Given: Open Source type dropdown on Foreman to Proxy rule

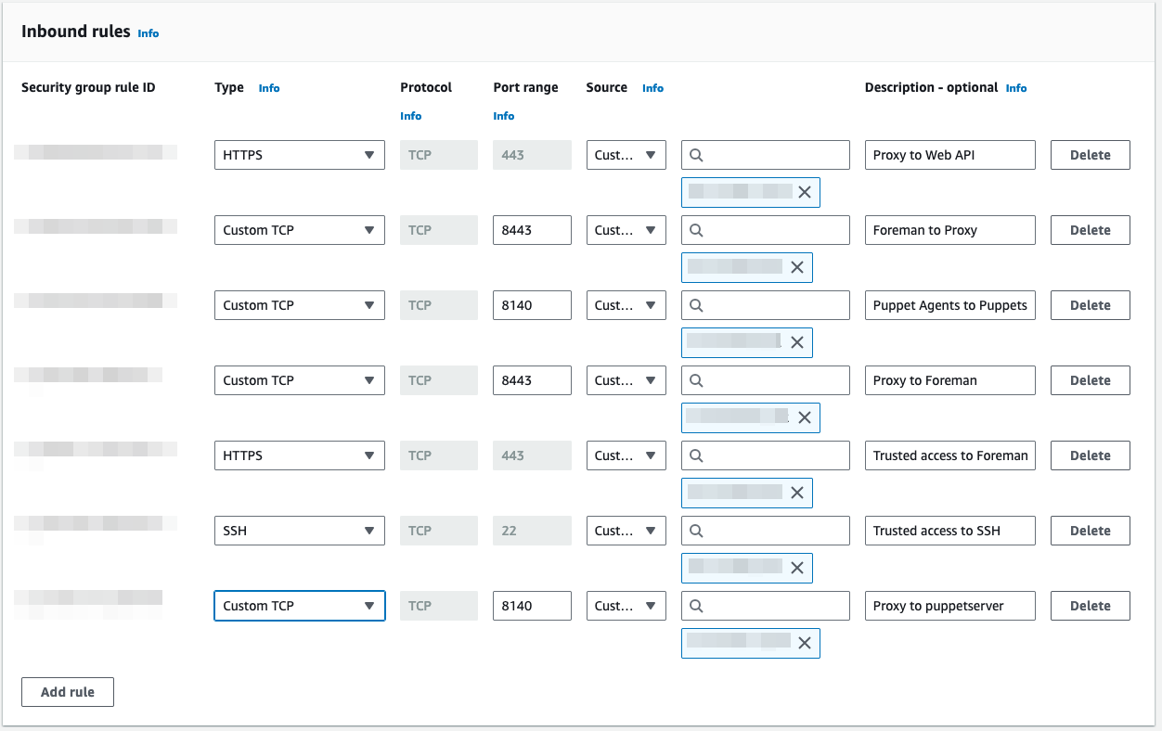Looking at the screenshot, I should [626, 230].
